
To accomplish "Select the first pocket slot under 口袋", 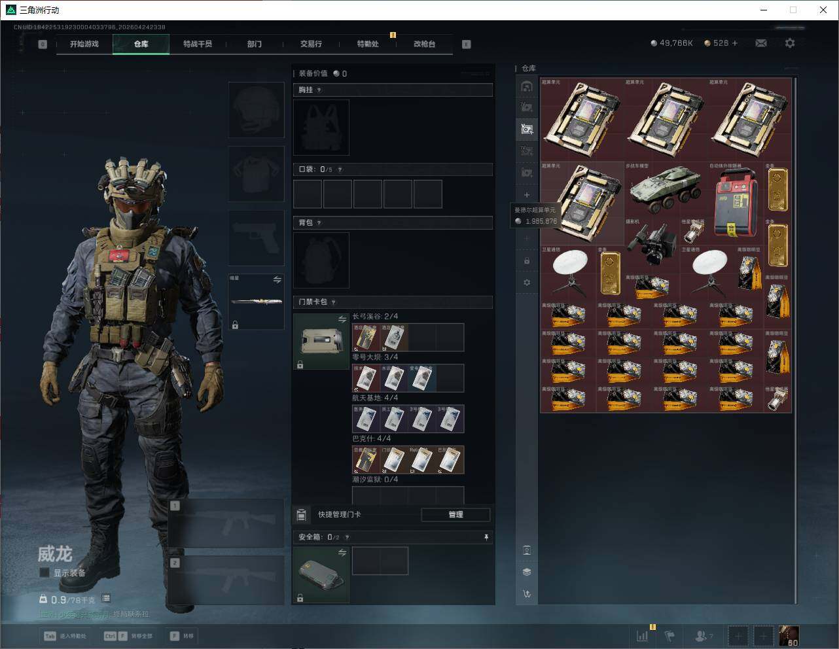I will tap(308, 194).
